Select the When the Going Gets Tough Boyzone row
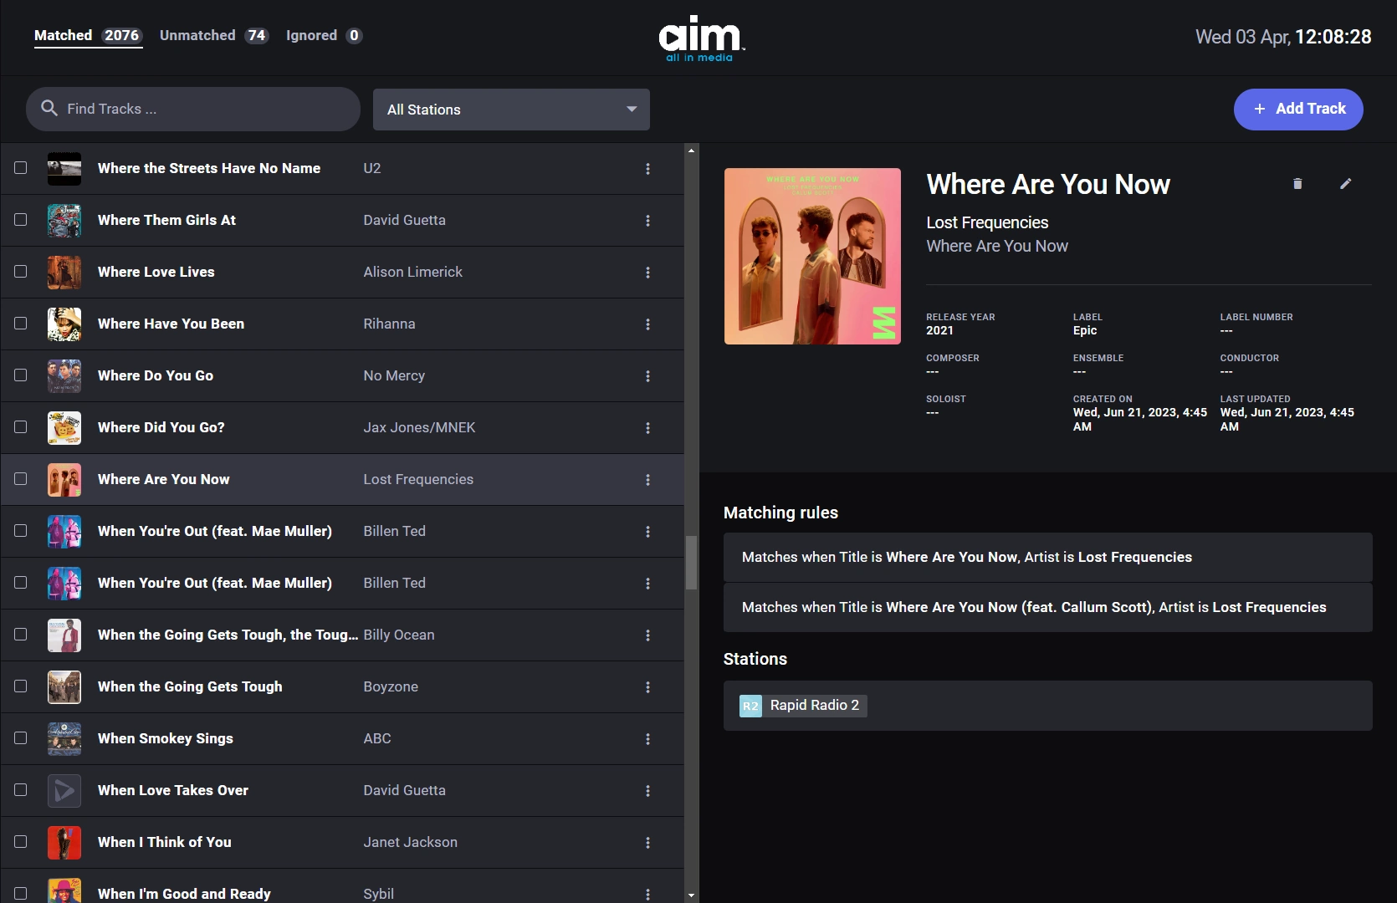This screenshot has width=1397, height=903. (x=342, y=687)
